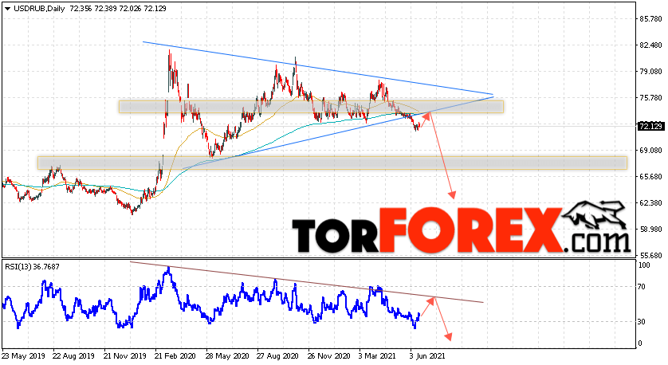
Task: Select the lower gray support zone rectangle
Action: (x=332, y=163)
